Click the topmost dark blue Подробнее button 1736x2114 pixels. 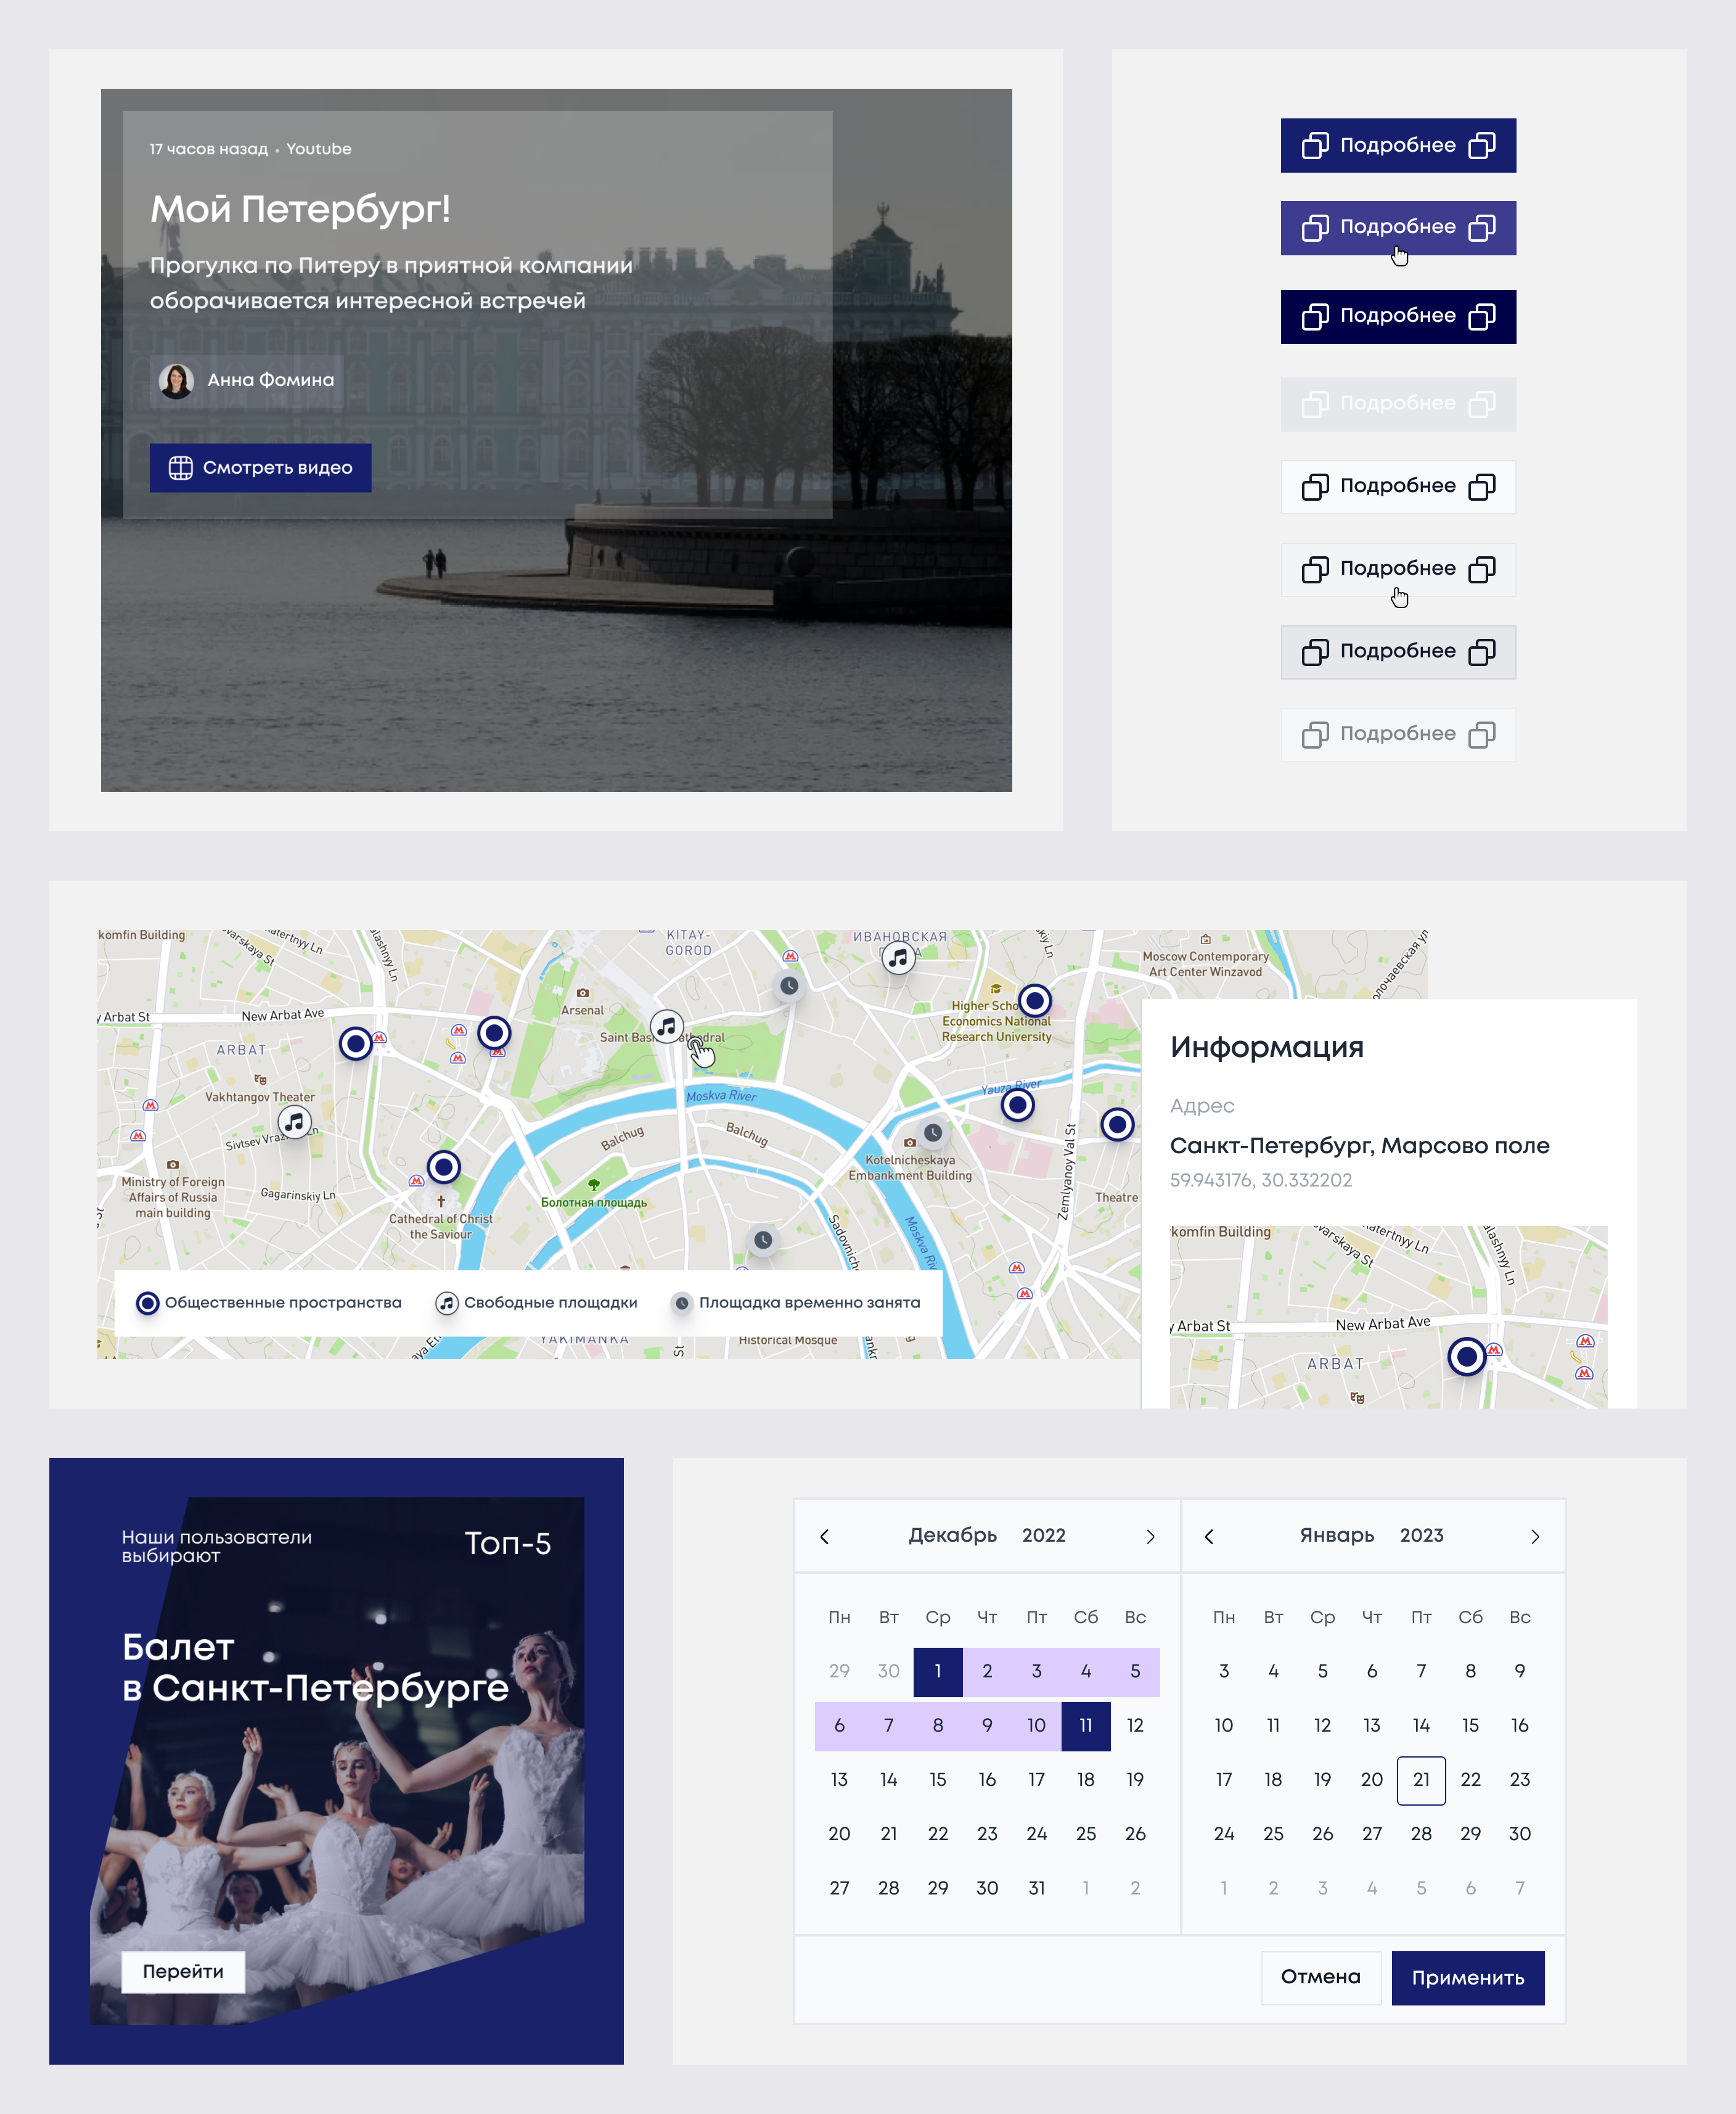click(x=1398, y=146)
